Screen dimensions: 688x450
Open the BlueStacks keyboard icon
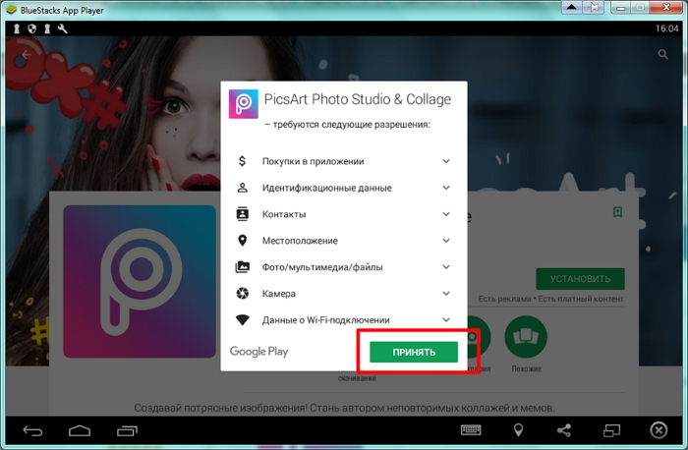click(x=471, y=430)
